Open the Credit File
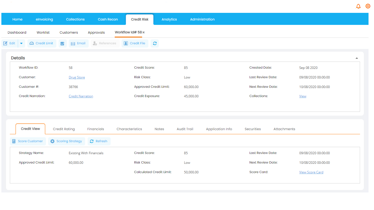The height and width of the screenshot is (210, 374). pyautogui.click(x=135, y=43)
